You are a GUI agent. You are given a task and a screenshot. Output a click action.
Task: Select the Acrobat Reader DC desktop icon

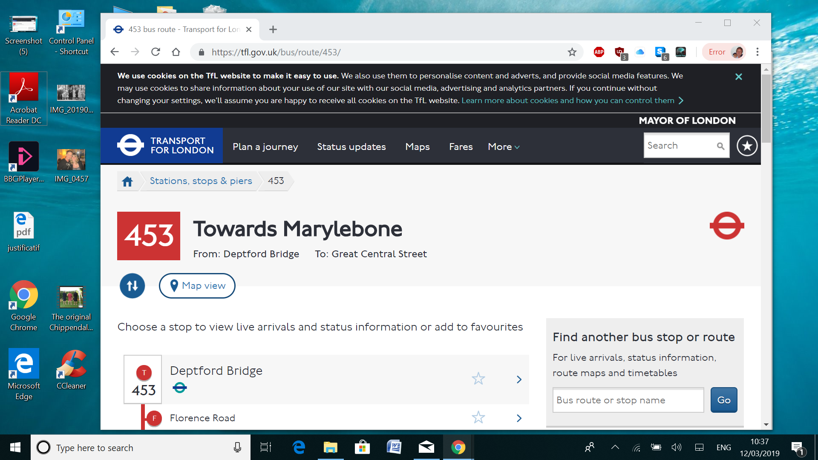coord(24,99)
